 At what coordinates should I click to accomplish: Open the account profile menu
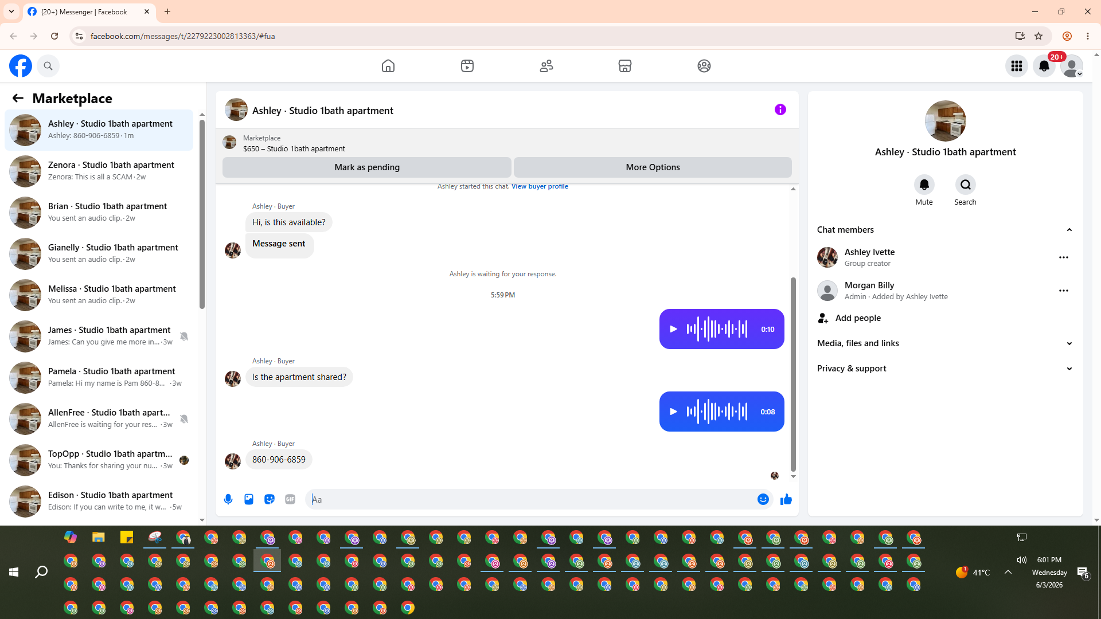coord(1072,66)
